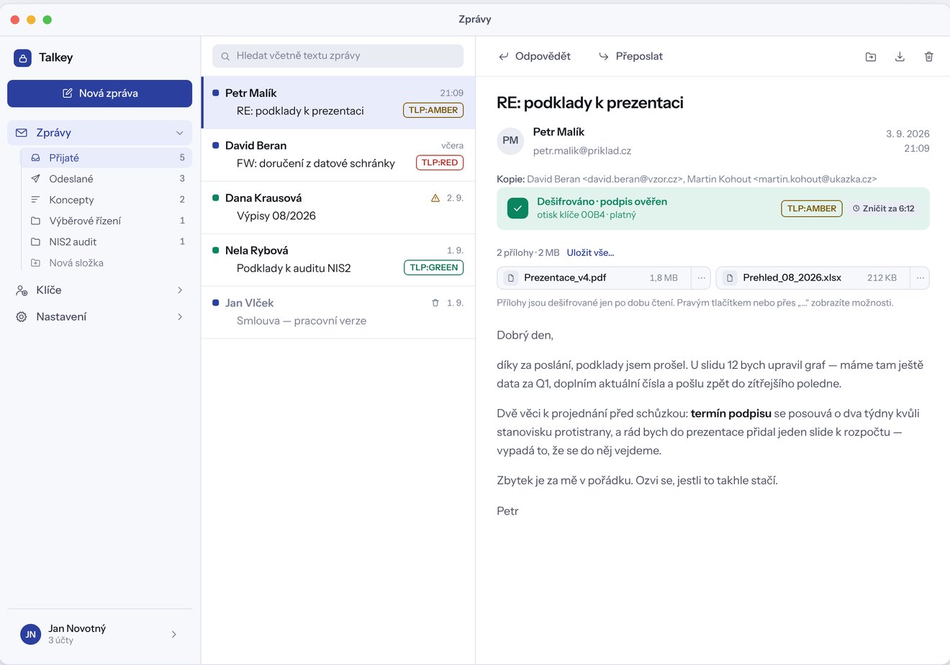Screen dimensions: 950x665
Task: Click the download icon in message toolbar
Action: [x=900, y=57]
